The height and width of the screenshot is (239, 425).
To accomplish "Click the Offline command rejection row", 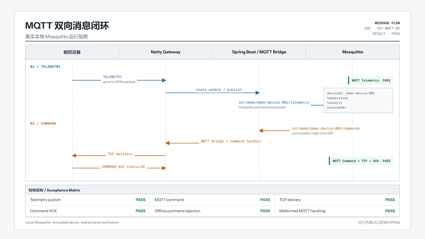I will click(x=212, y=211).
